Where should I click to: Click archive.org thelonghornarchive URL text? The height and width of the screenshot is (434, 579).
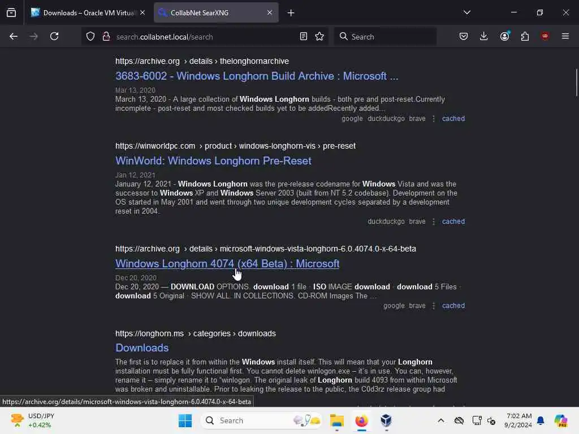point(202,61)
